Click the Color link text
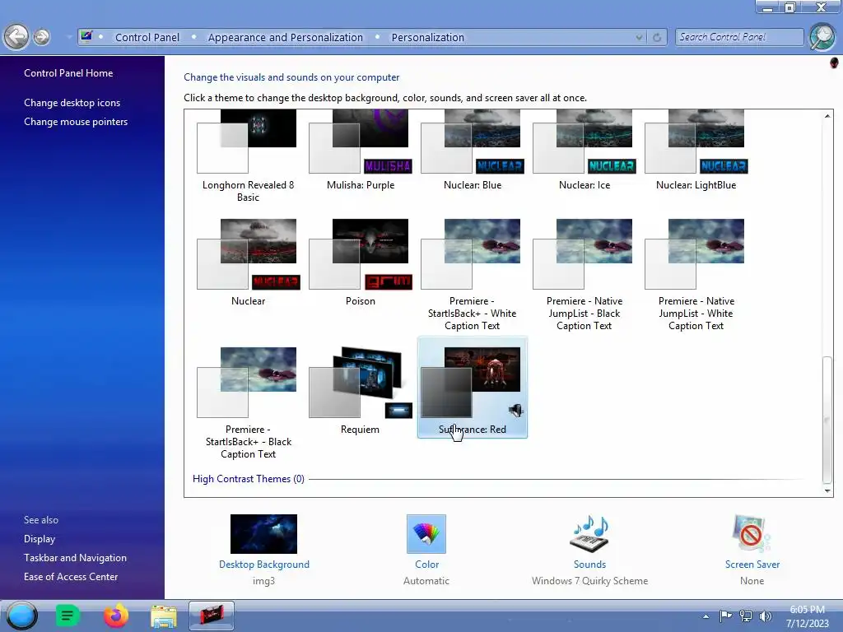843x632 pixels. [x=427, y=565]
